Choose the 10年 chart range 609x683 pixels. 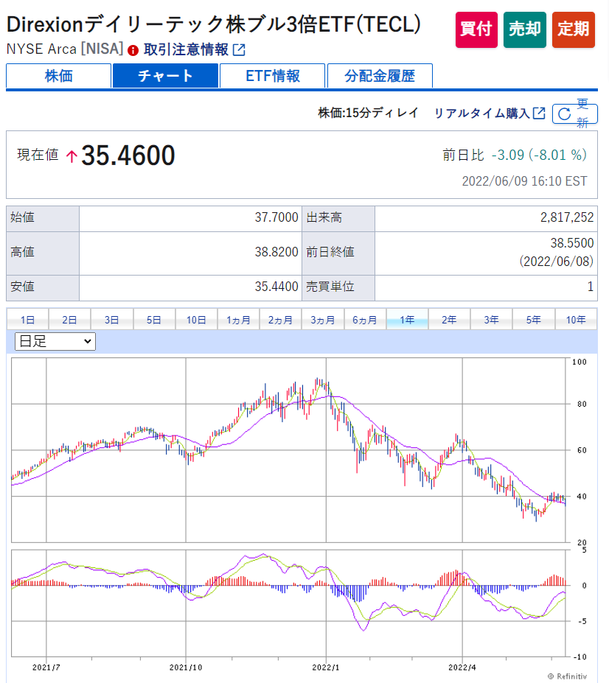(576, 320)
